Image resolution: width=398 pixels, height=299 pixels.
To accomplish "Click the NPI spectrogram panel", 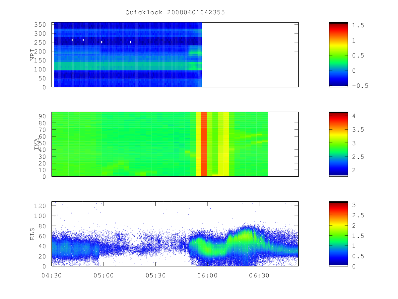I will (x=175, y=55).
